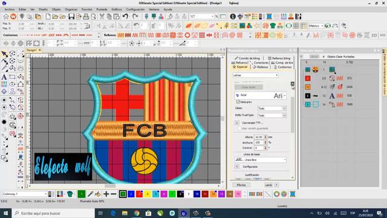This screenshot has width=387, height=218.
Task: Open the Configuración menu
Action: (135, 10)
